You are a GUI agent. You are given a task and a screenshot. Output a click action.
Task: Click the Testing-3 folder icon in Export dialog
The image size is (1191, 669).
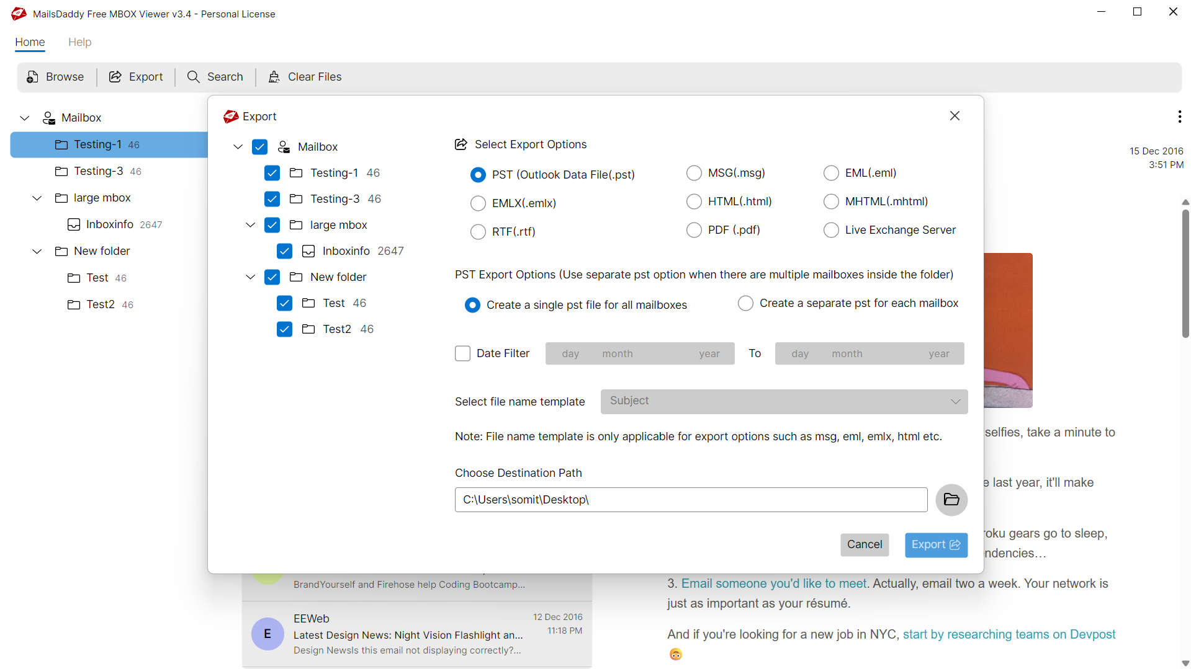(x=296, y=199)
